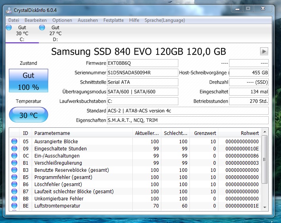
Task: Click the Seriennummer field S1D5NSADA50094R
Action: pyautogui.click(x=143, y=73)
